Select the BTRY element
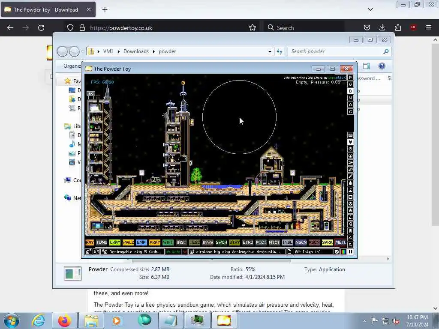 click(235, 242)
